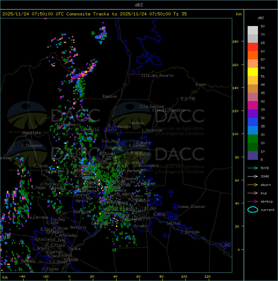Click the 'Agrelo' map label
Viewport: 278px width, 281px height.
point(82,201)
